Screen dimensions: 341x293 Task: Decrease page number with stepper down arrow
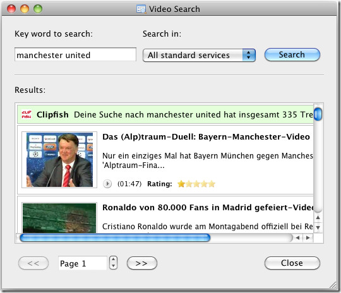pos(113,266)
